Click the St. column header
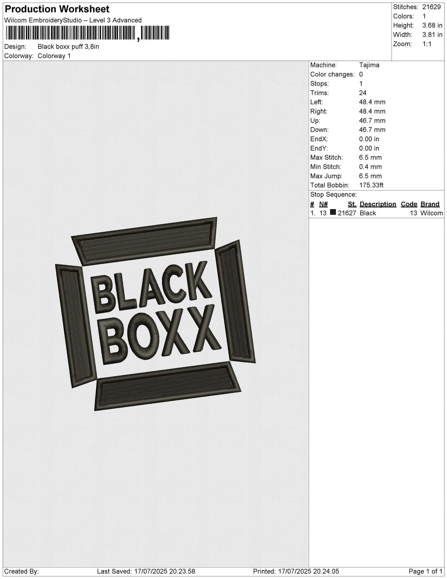Screen dimensions: 447x579 pyautogui.click(x=352, y=204)
